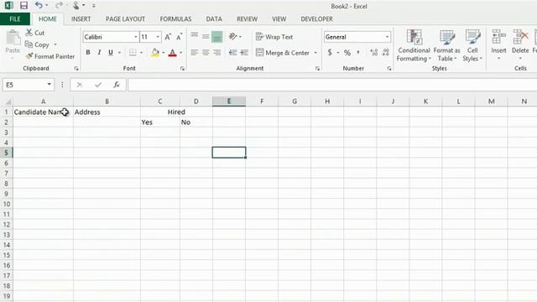
Task: Toggle italic formatting
Action: tap(99, 52)
